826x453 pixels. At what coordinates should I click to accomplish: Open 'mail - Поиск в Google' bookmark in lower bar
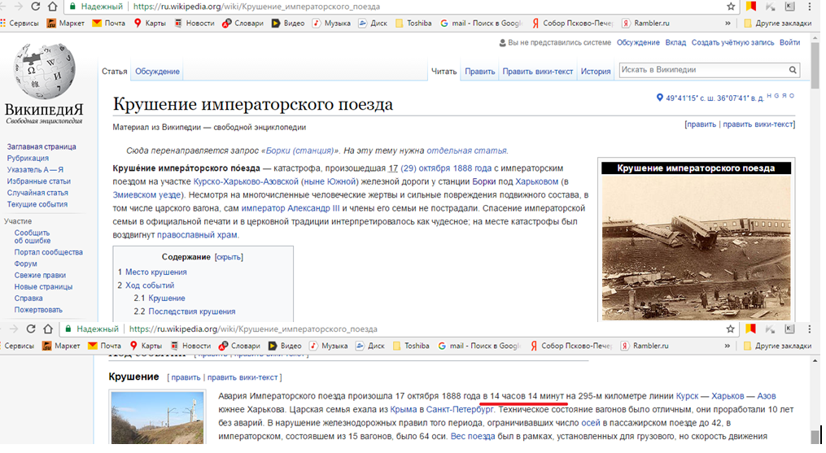pyautogui.click(x=479, y=346)
